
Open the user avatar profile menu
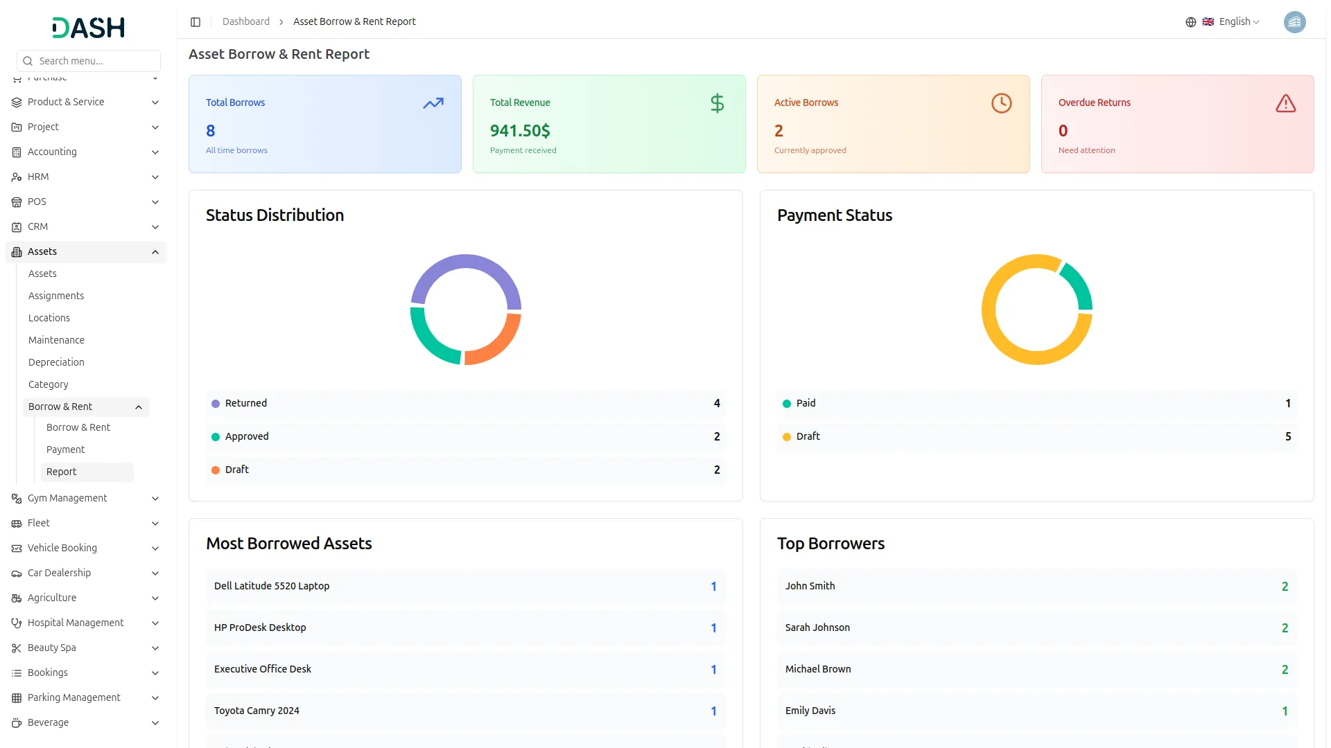pos(1294,22)
